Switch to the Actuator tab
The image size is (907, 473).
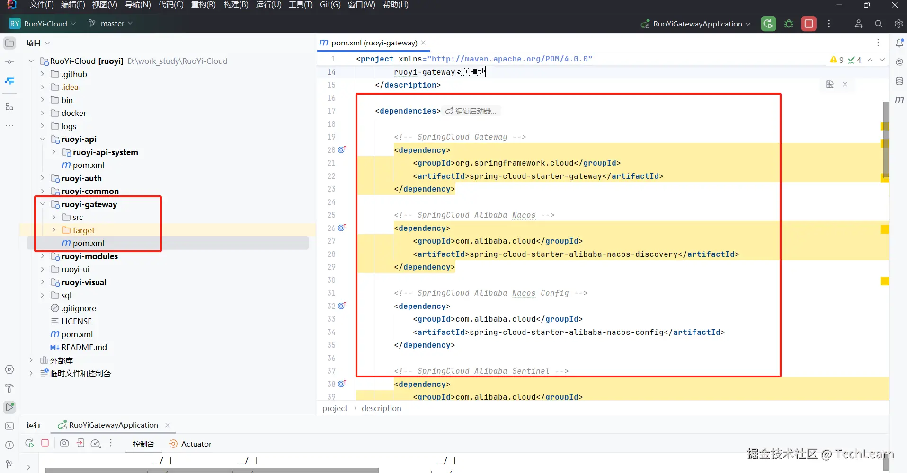(190, 444)
